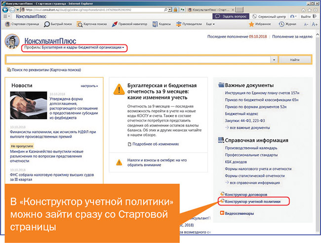
Task: Click into the main search input field
Action: (138, 60)
